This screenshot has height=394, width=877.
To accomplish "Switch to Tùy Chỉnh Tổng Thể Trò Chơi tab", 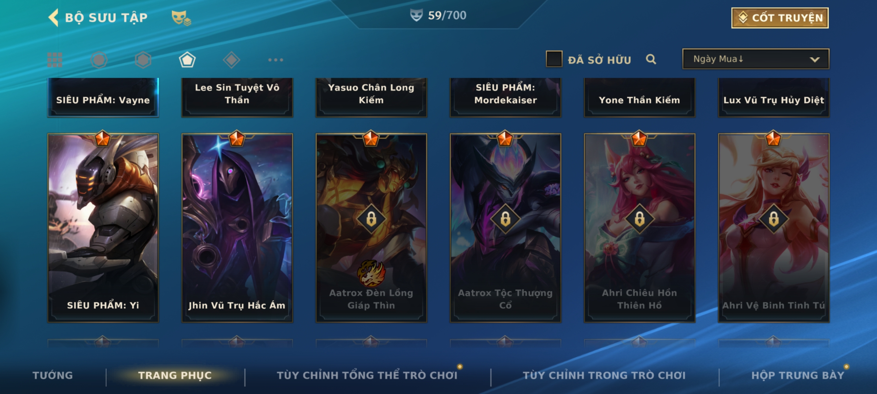I will (x=367, y=375).
